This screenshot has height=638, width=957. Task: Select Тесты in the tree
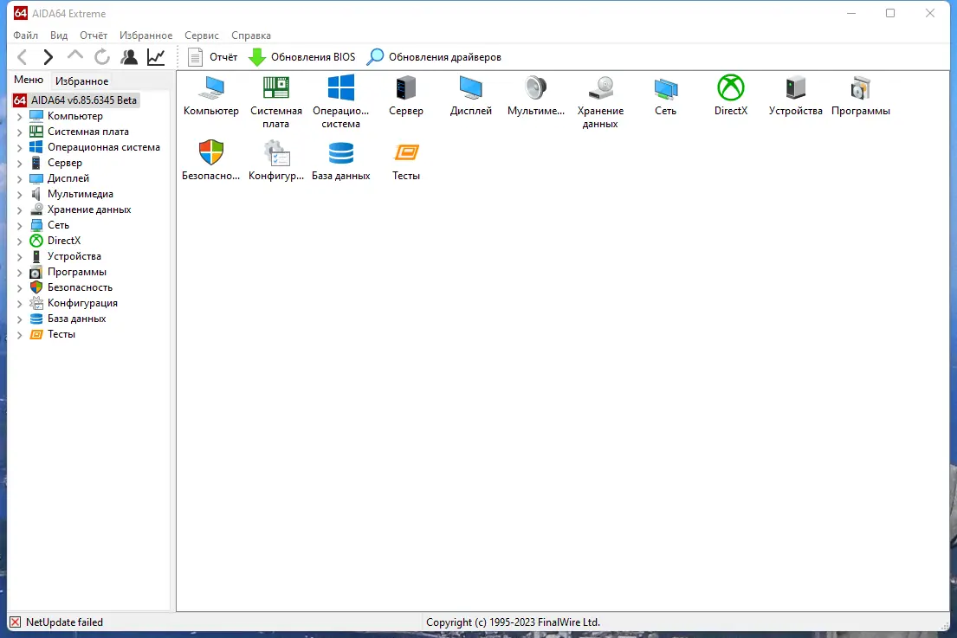61,334
